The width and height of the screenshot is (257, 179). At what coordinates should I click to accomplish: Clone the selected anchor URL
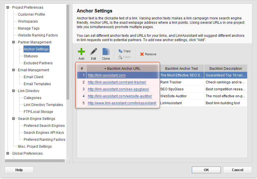(x=106, y=53)
